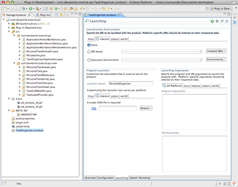The image size is (238, 187).
Task: Click the New Java Class green icon
Action: [56, 9]
